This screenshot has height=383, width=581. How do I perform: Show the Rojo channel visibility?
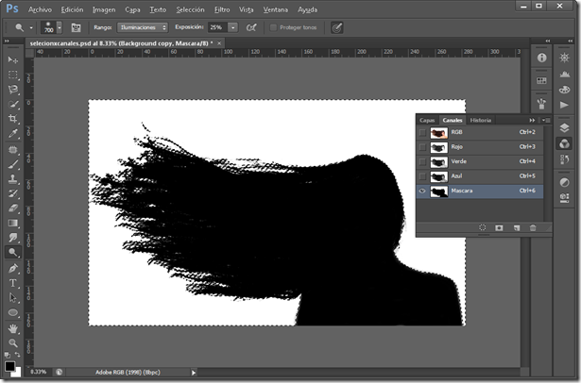tap(422, 147)
